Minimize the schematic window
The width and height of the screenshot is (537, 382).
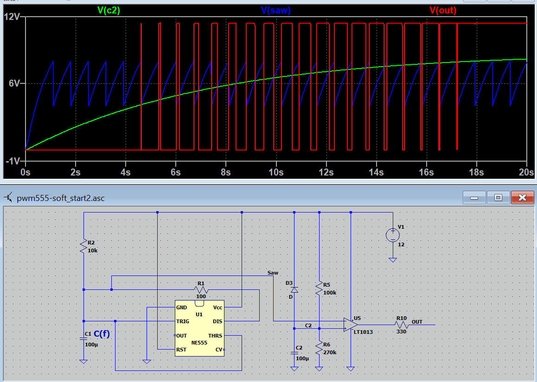click(x=474, y=198)
